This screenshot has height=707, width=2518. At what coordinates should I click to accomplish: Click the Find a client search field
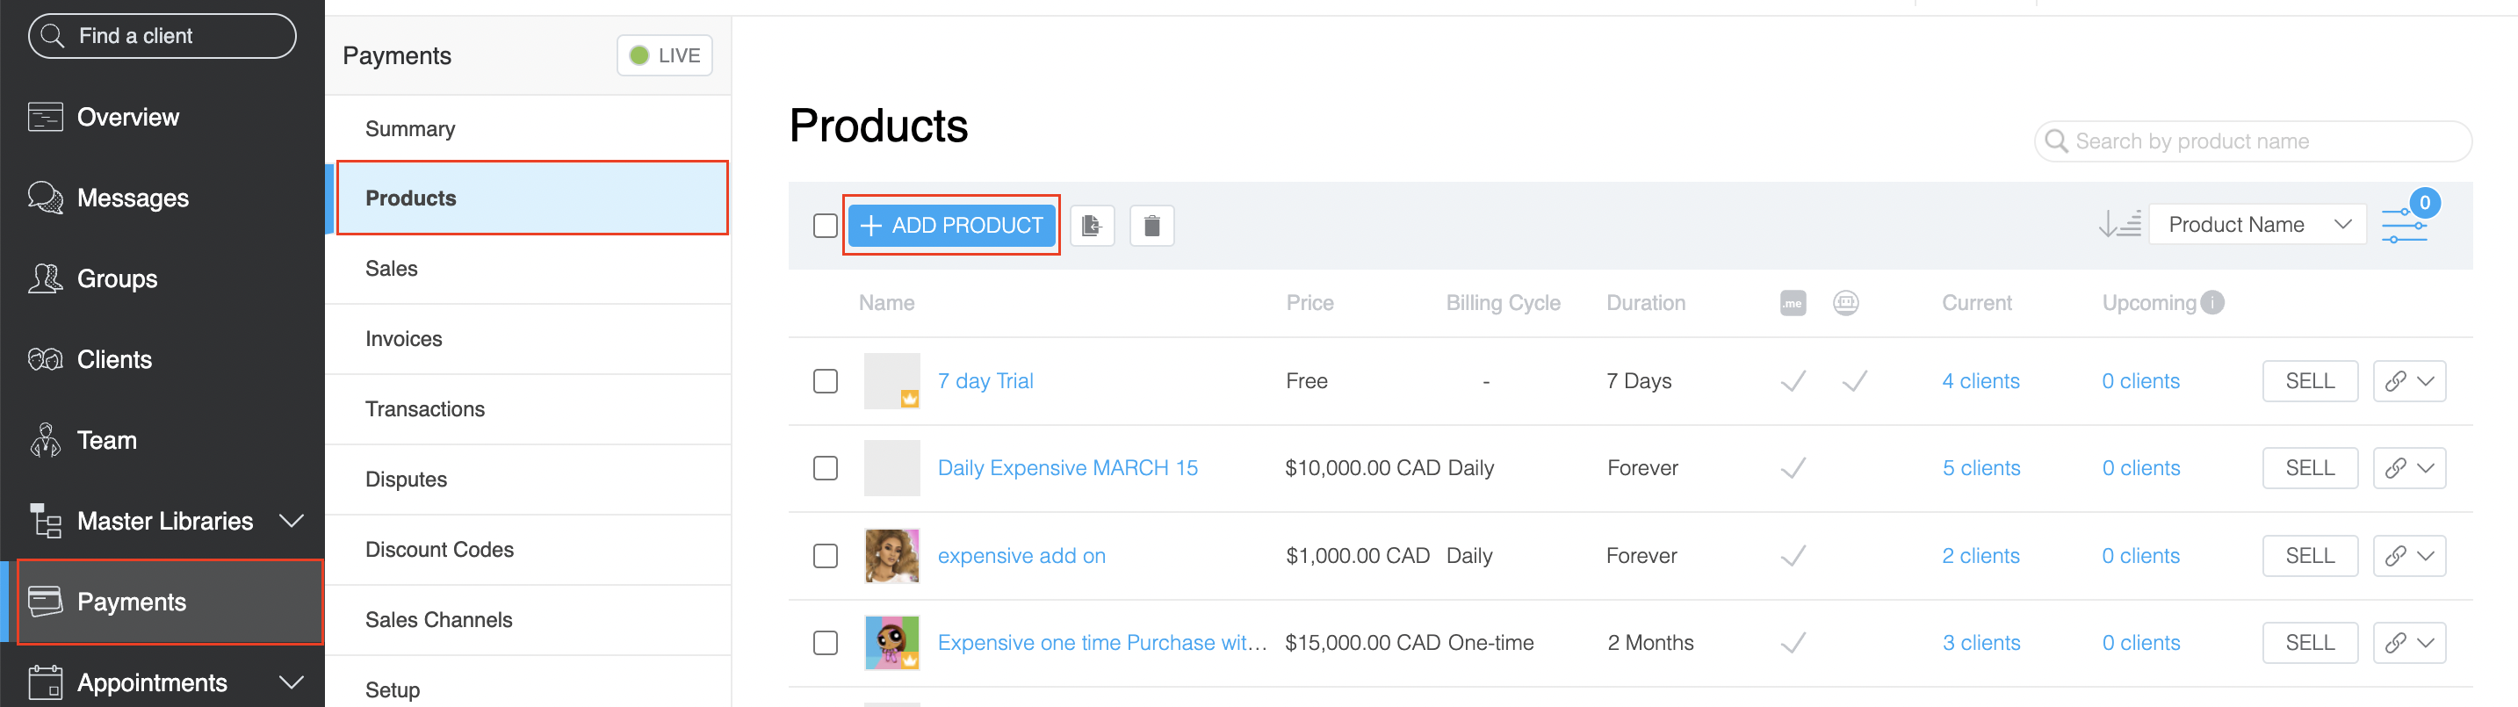162,36
